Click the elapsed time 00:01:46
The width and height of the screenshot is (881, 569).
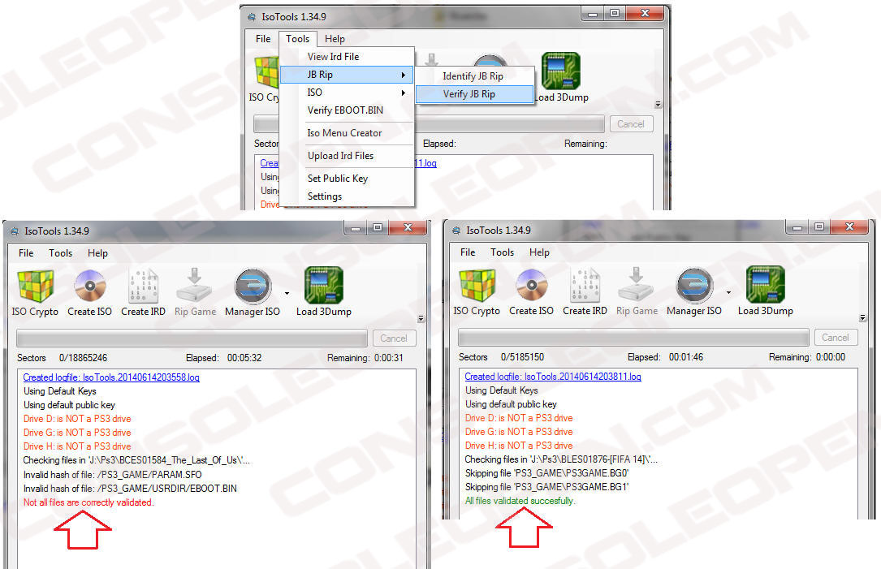[686, 356]
